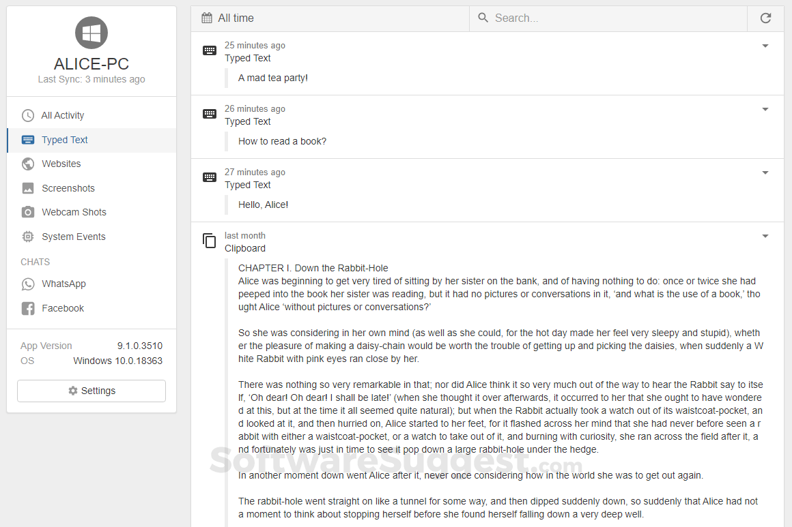Screen dimensions: 792x527
Task: Click the clipboard icon on the last month entry
Action: click(210, 241)
